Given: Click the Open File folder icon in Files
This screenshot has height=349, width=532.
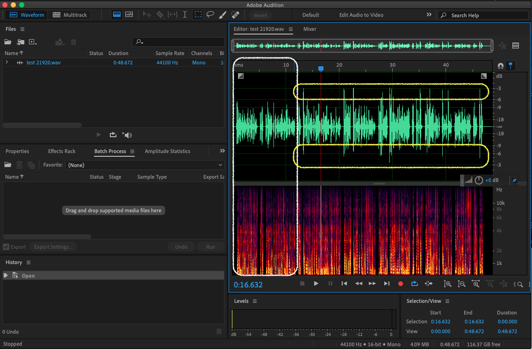Looking at the screenshot, I should [x=8, y=42].
